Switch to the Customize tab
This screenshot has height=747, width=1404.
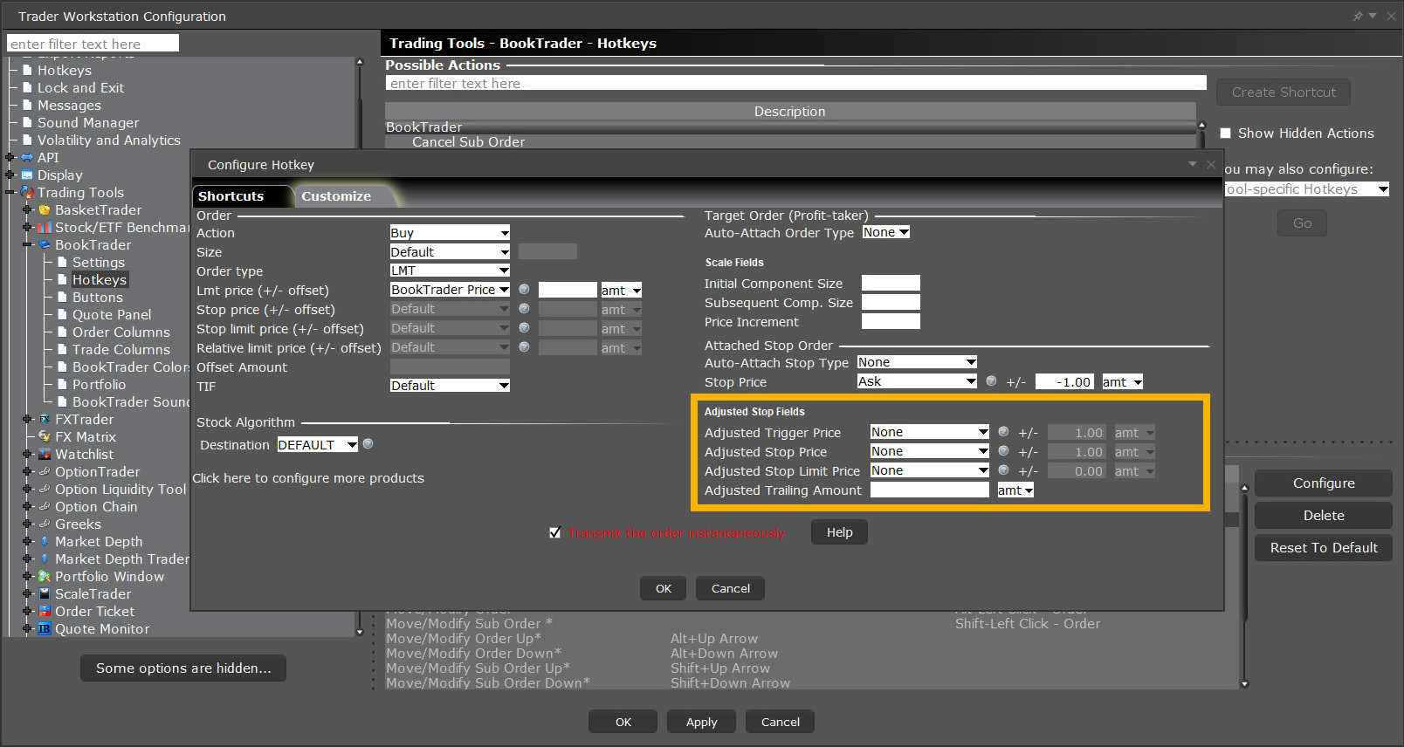[x=336, y=196]
